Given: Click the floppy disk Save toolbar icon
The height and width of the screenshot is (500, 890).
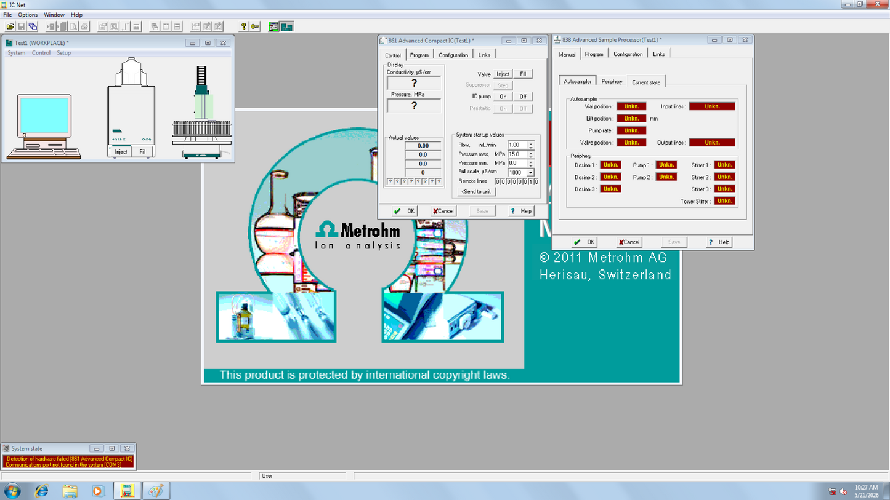Looking at the screenshot, I should tap(21, 26).
